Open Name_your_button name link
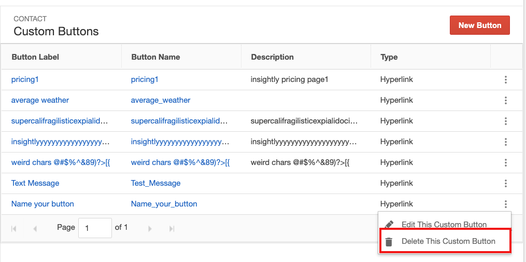 [164, 204]
